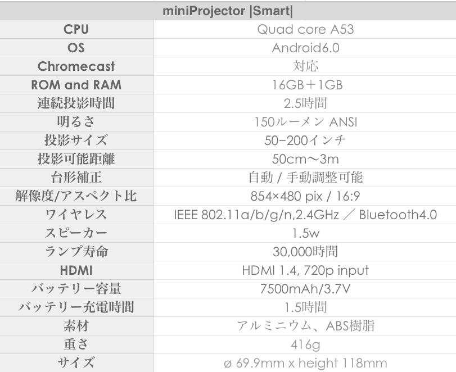Select the 50−200インチ projection size value
456x372 pixels.
click(305, 140)
